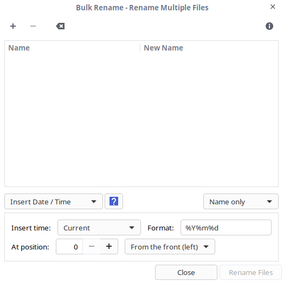Open the About info icon

coord(269,26)
